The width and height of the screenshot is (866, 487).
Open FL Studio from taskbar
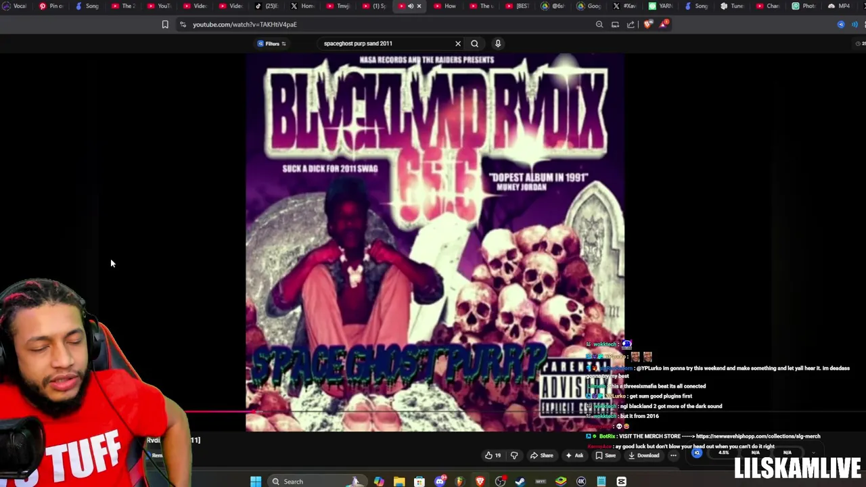(x=460, y=482)
